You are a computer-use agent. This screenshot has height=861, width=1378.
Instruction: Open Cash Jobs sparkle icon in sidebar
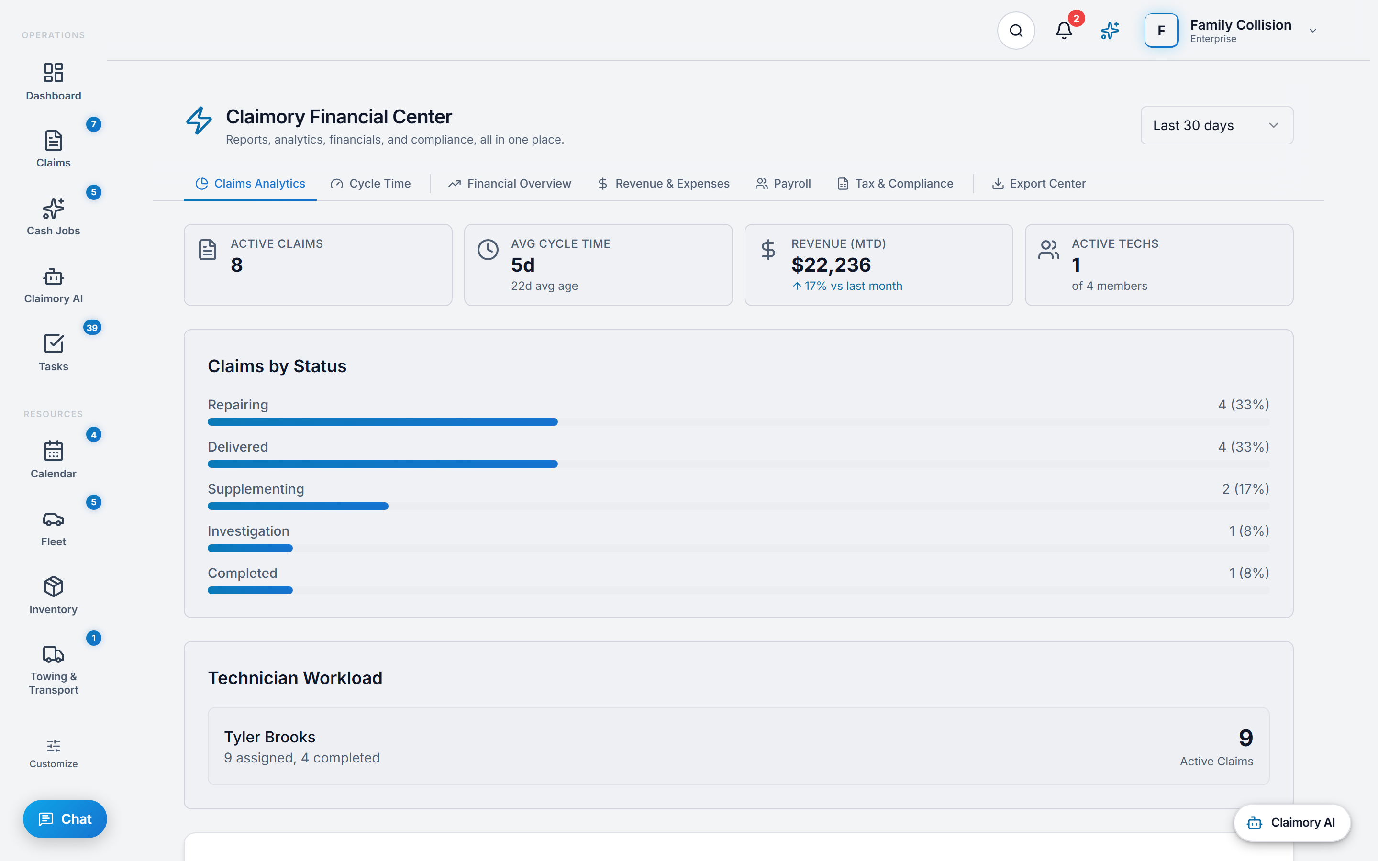tap(54, 209)
